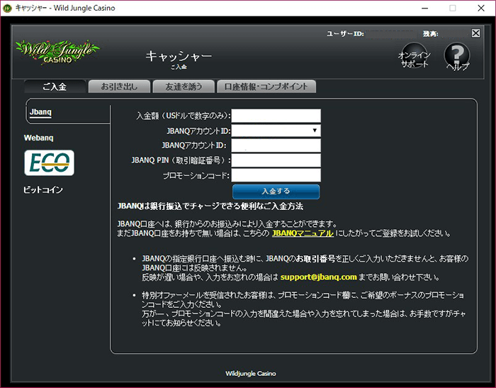Open the オンラインサポート online support icon
The image size is (496, 388).
[x=414, y=56]
